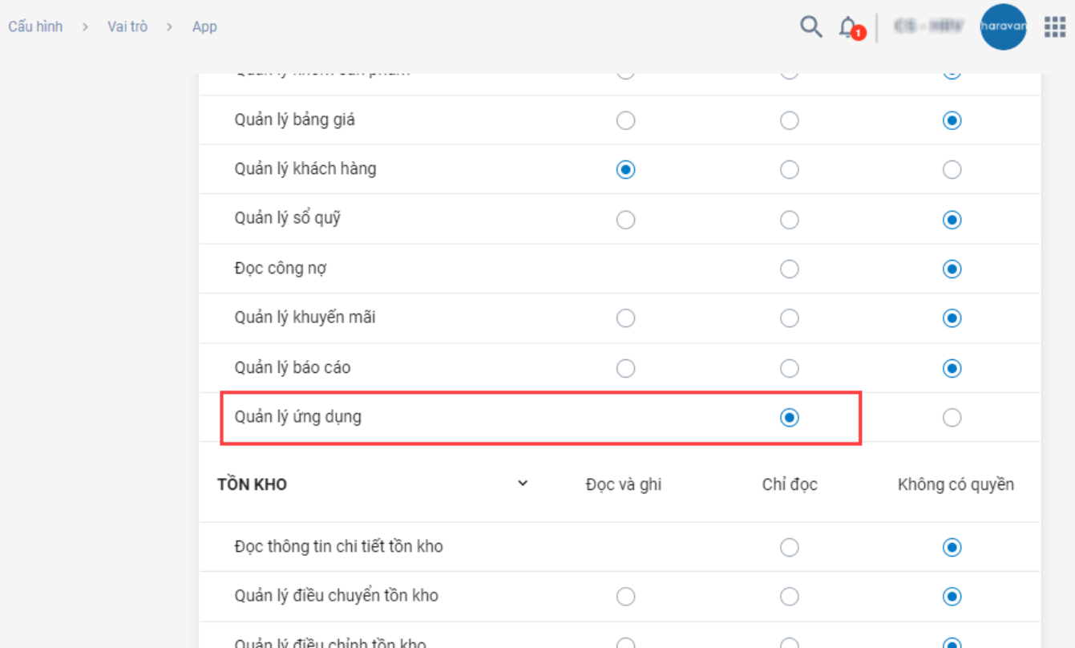Go to Cấu hình breadcrumb
Image resolution: width=1075 pixels, height=648 pixels.
[35, 26]
